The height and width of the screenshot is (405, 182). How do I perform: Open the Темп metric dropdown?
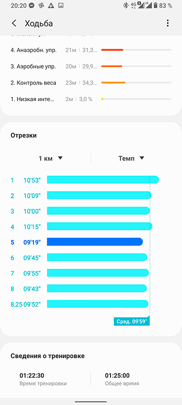(131, 159)
